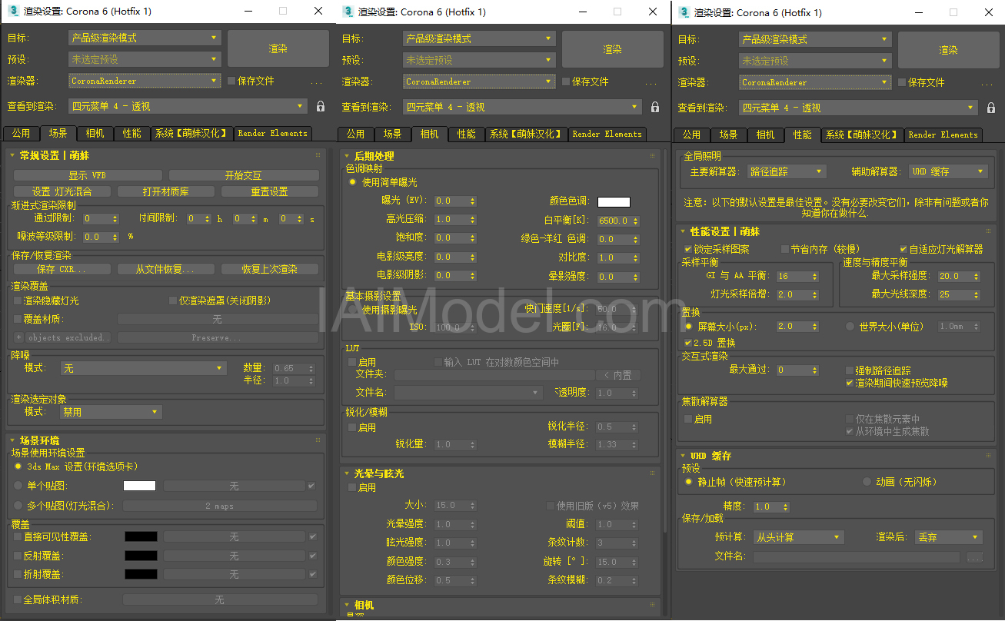Toggle the viewport lock icon in left window
Viewport: 1005px width, 621px height.
321,107
